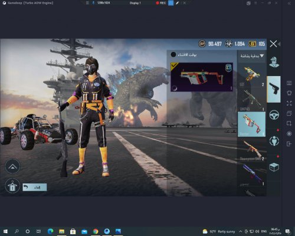Screen dimensions: 295x236
Task: Toggle the round checkbox beside the Arabic acquisition-time label
Action: (173, 54)
